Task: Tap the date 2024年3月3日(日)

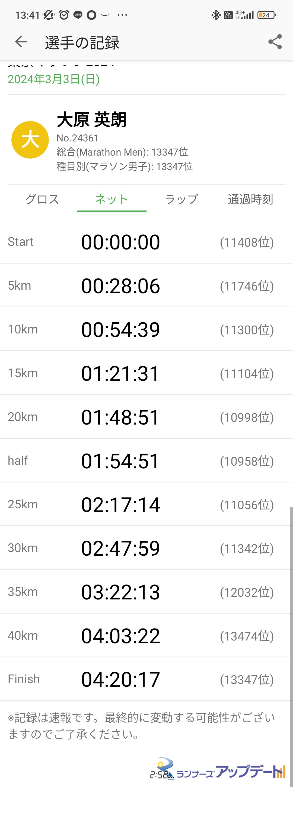Action: tap(53, 79)
